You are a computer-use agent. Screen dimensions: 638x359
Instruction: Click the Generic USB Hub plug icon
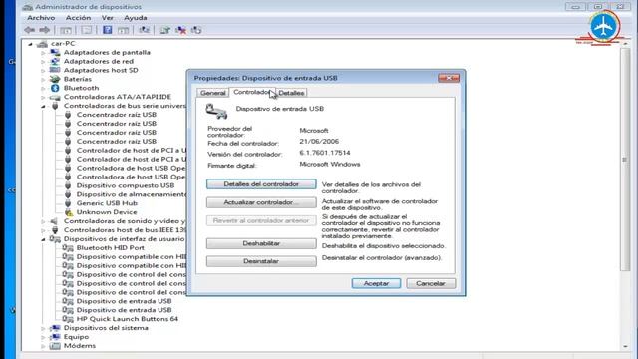(x=68, y=203)
